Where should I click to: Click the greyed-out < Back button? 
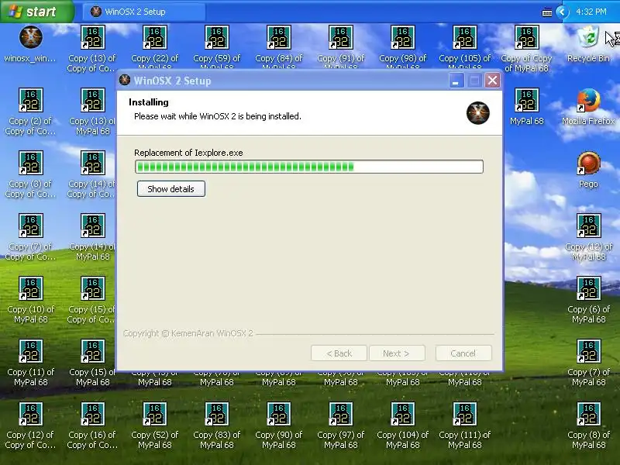(339, 353)
